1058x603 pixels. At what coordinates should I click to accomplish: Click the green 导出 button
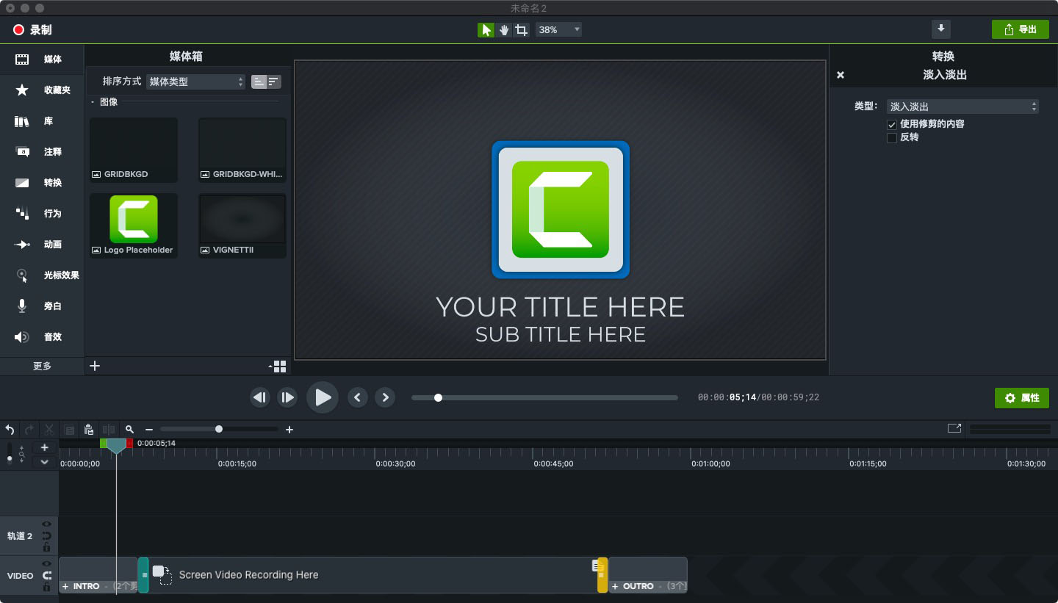pyautogui.click(x=1020, y=29)
